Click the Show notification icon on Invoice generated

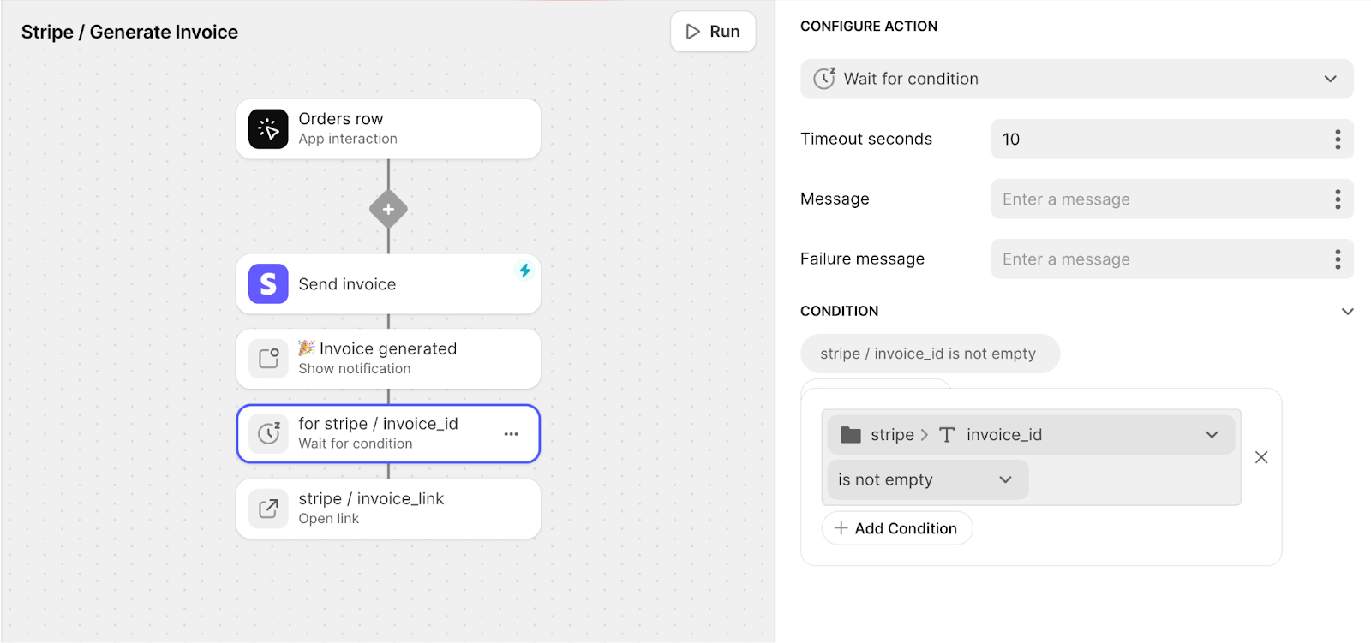click(x=268, y=359)
